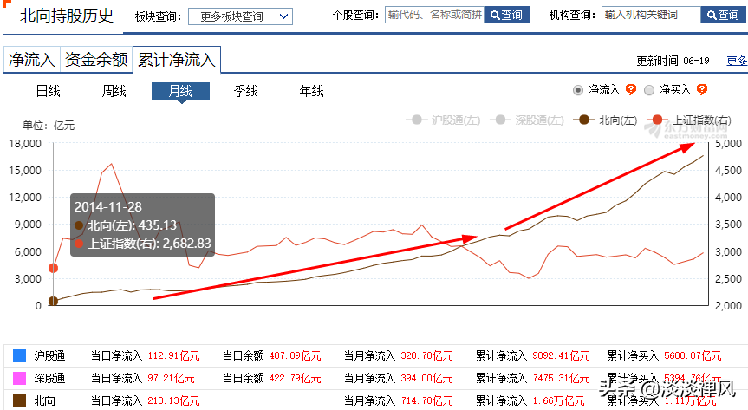Click the 单位: 亿元 label

pyautogui.click(x=49, y=126)
